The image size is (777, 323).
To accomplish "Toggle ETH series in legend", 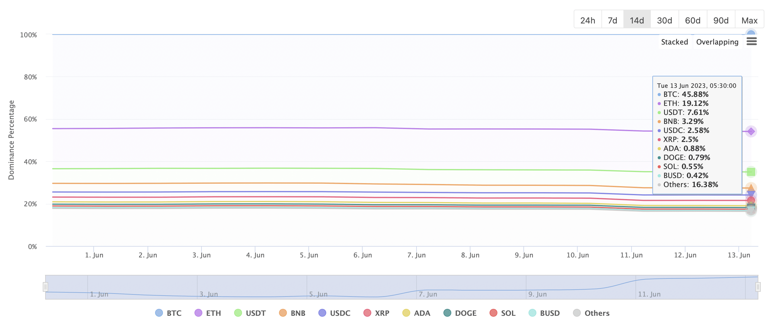I will point(208,313).
